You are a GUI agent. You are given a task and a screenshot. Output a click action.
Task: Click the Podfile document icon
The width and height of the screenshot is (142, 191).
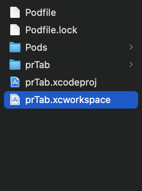15,12
